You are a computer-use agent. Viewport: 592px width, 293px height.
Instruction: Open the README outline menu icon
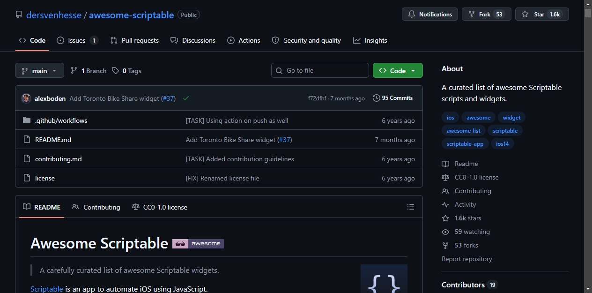pos(411,207)
